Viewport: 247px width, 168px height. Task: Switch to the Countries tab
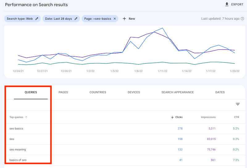click(98, 92)
